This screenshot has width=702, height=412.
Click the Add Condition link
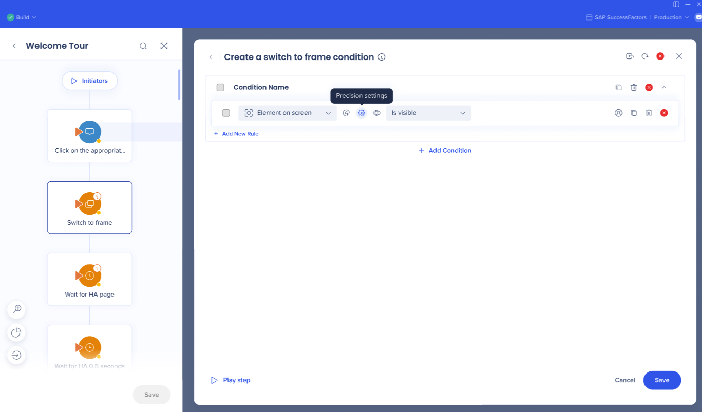click(x=445, y=150)
